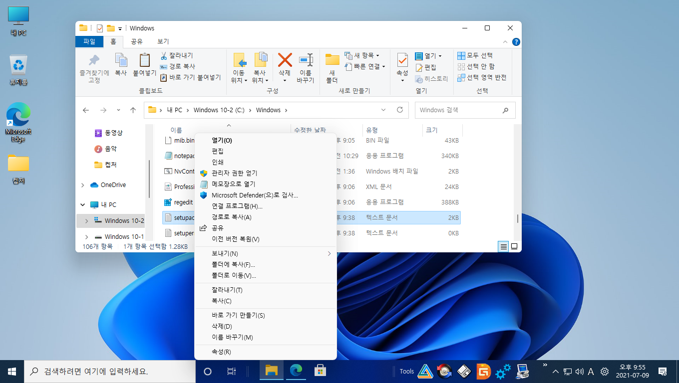The width and height of the screenshot is (679, 383).
Task: Click Select All (모두 선택)
Action: coord(475,55)
